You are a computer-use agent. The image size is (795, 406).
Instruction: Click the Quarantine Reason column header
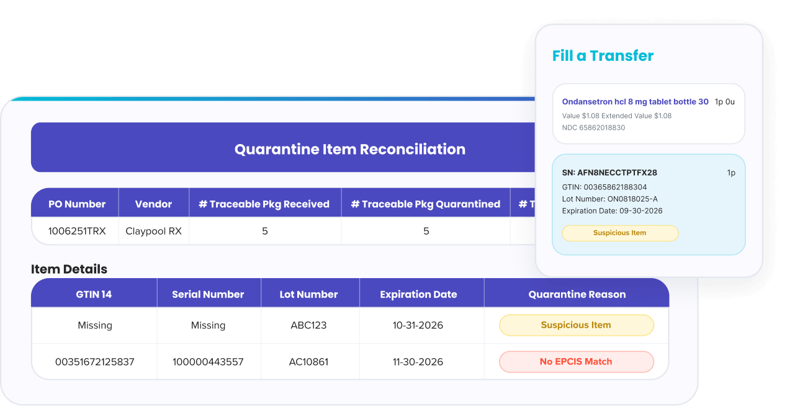(577, 294)
